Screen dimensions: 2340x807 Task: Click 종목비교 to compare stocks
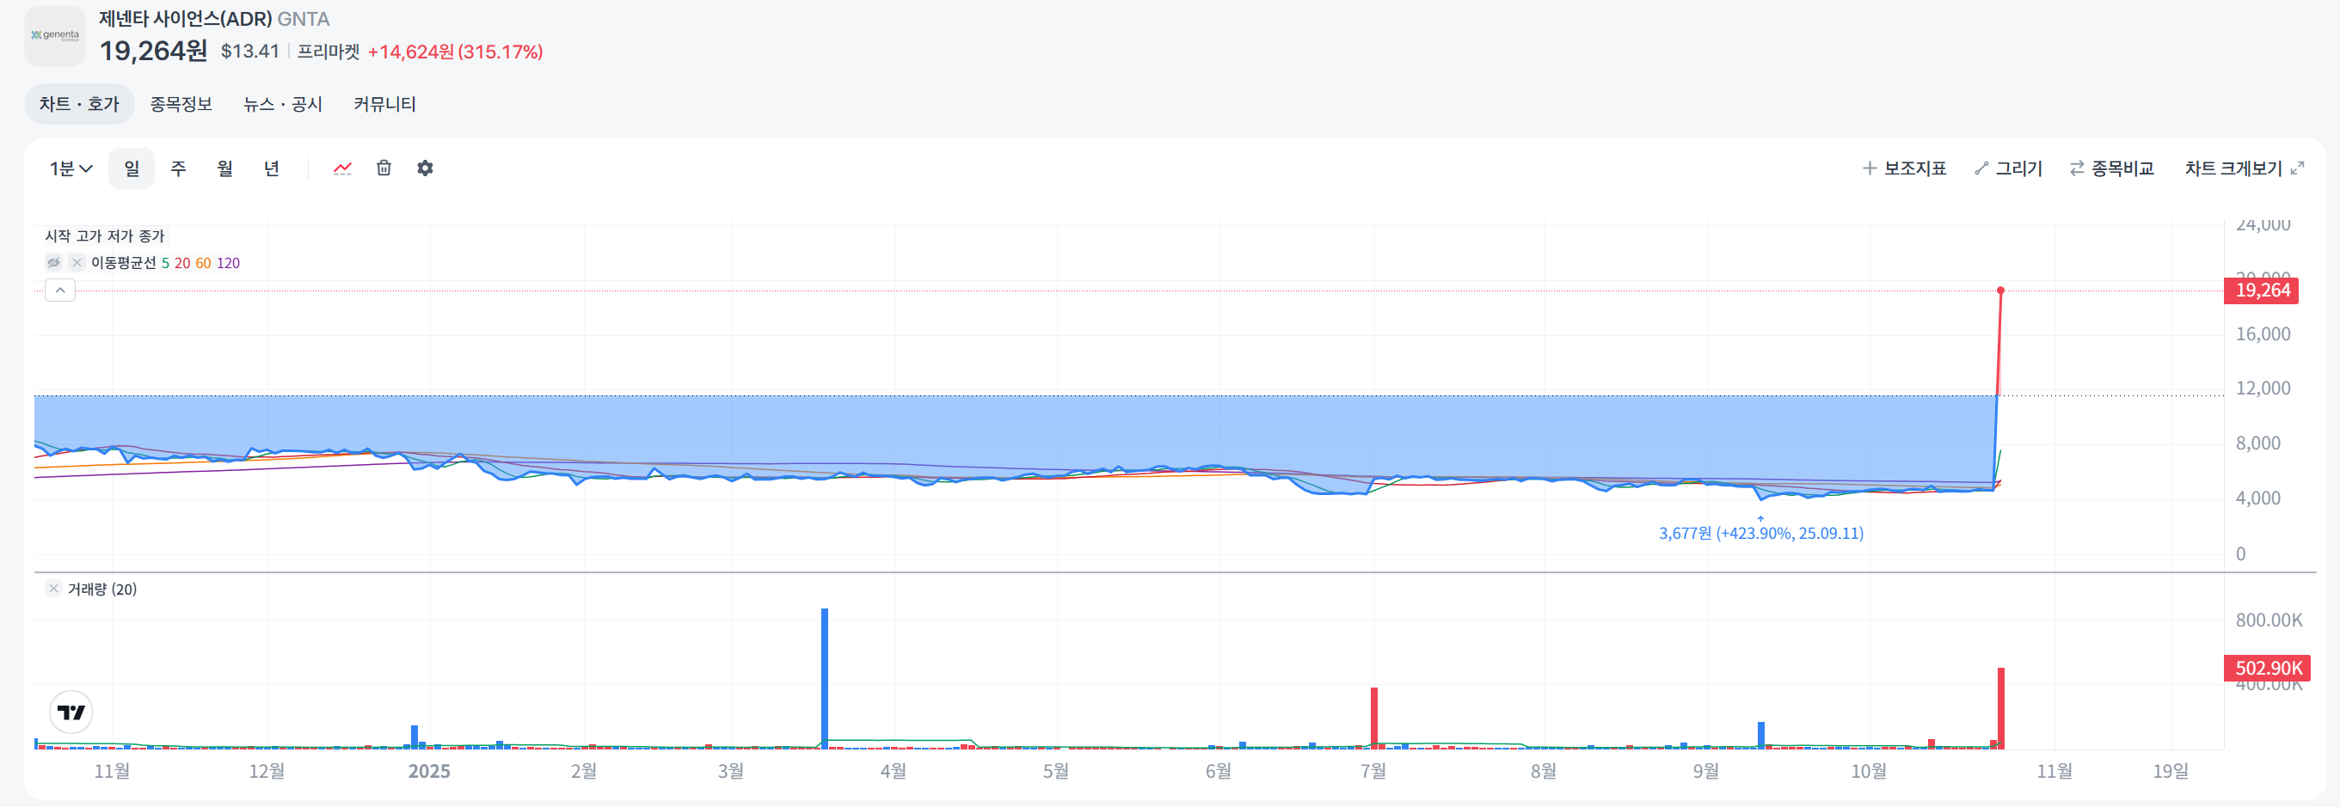2111,168
